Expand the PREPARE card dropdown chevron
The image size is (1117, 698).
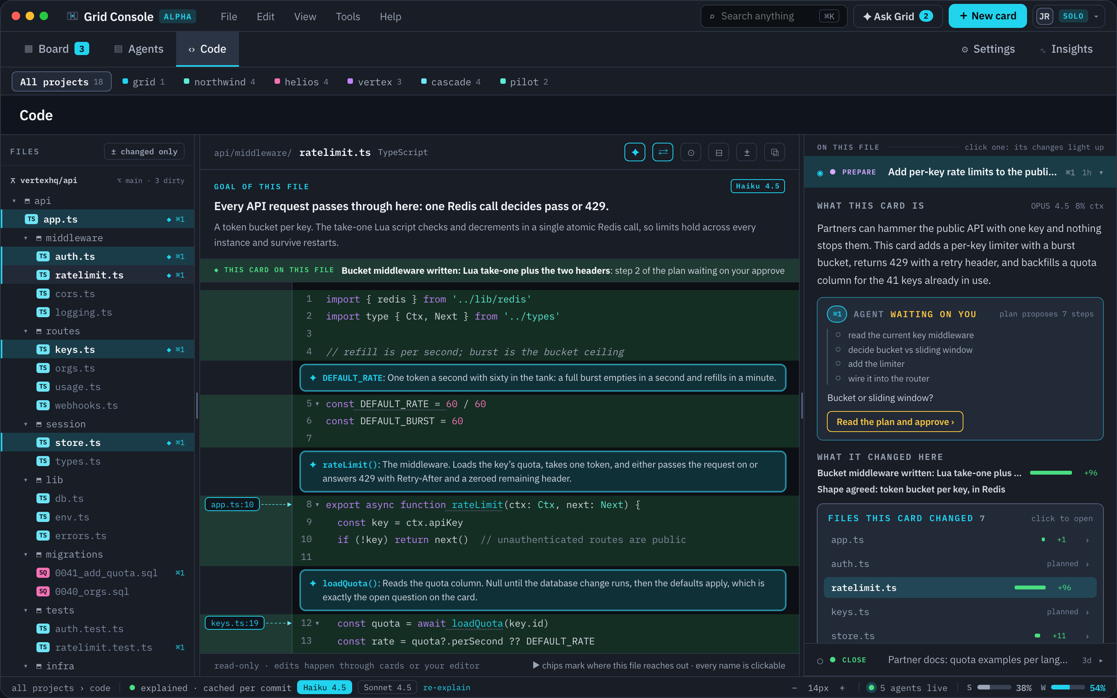tap(1101, 173)
